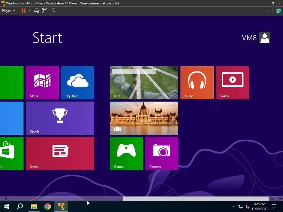Launch the Sports tile
283x212 pixels.
click(60, 118)
